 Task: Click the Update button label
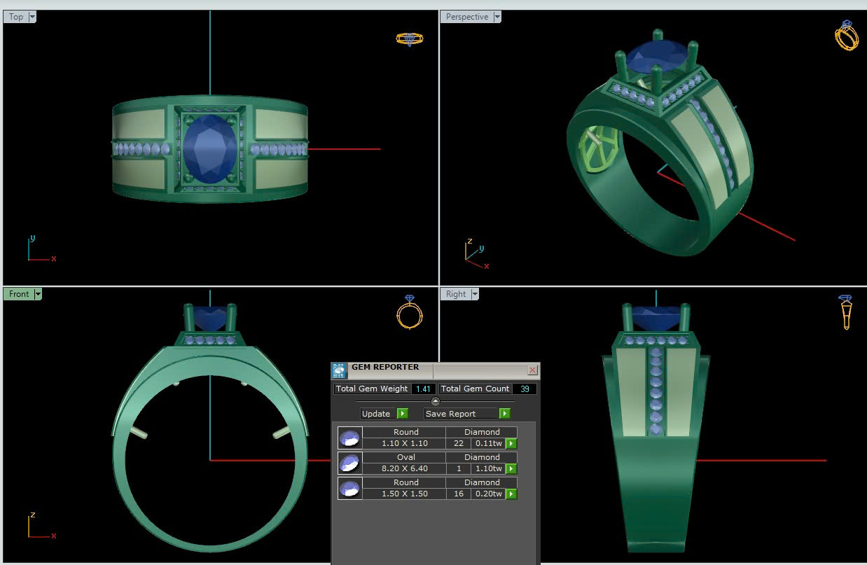click(376, 414)
